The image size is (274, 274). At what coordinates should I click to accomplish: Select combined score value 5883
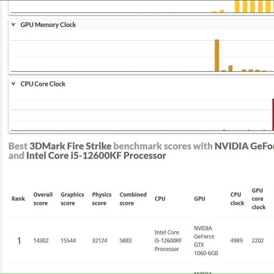coord(125,241)
